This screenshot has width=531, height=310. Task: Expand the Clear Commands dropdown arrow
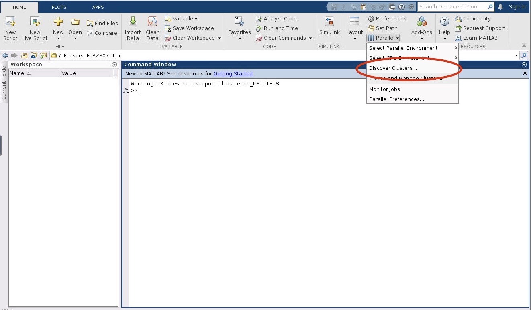click(x=311, y=38)
